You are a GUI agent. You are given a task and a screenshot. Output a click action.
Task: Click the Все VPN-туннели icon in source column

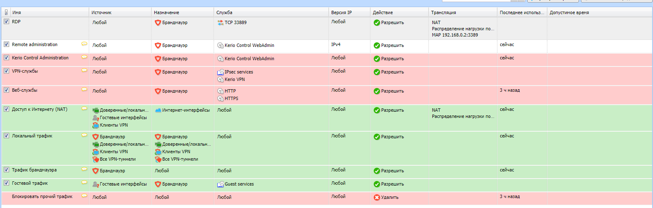95,159
